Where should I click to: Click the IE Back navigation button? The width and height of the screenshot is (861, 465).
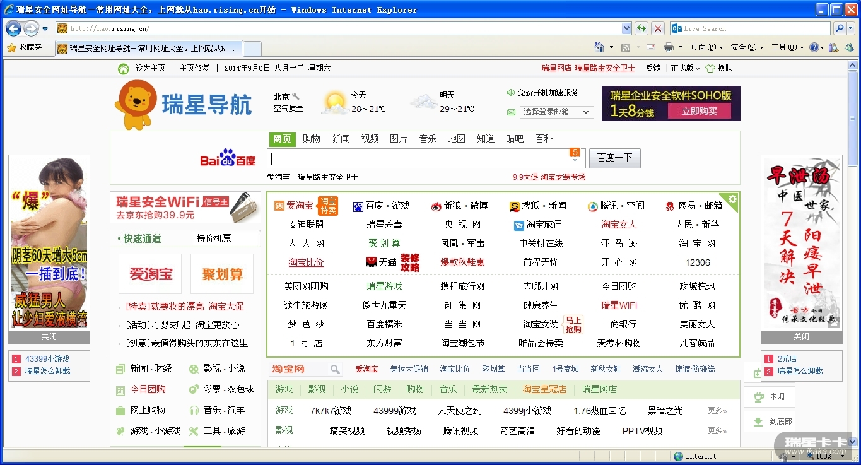tap(13, 28)
